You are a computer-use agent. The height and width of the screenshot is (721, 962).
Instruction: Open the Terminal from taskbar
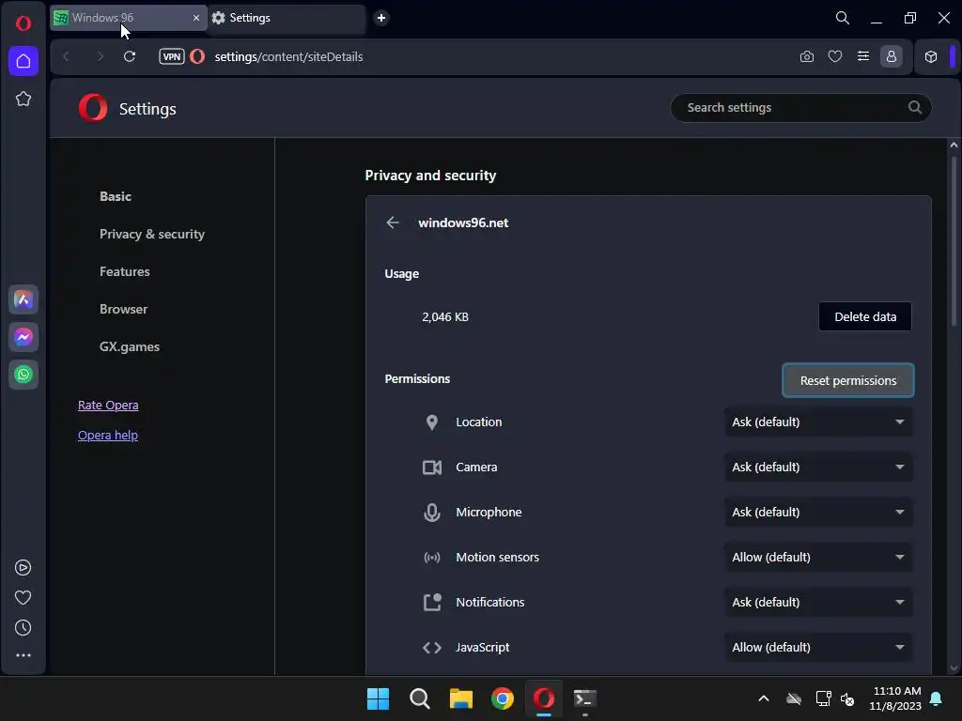[x=584, y=698]
